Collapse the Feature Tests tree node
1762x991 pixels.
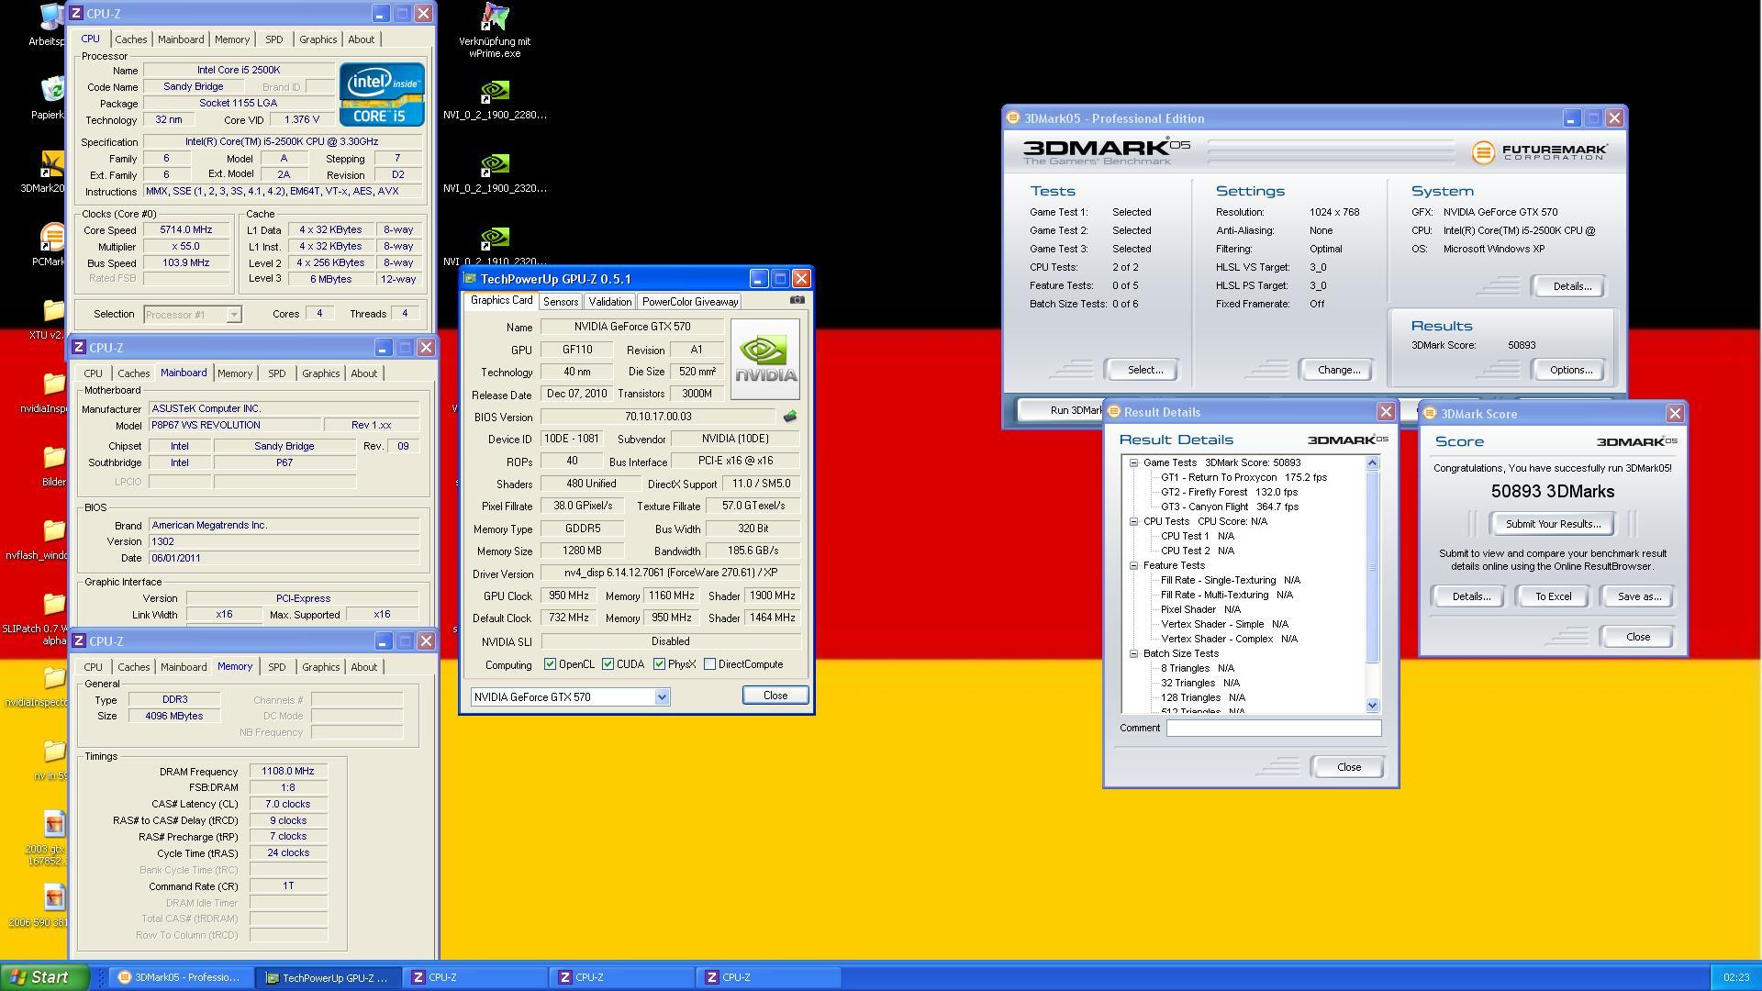point(1133,566)
